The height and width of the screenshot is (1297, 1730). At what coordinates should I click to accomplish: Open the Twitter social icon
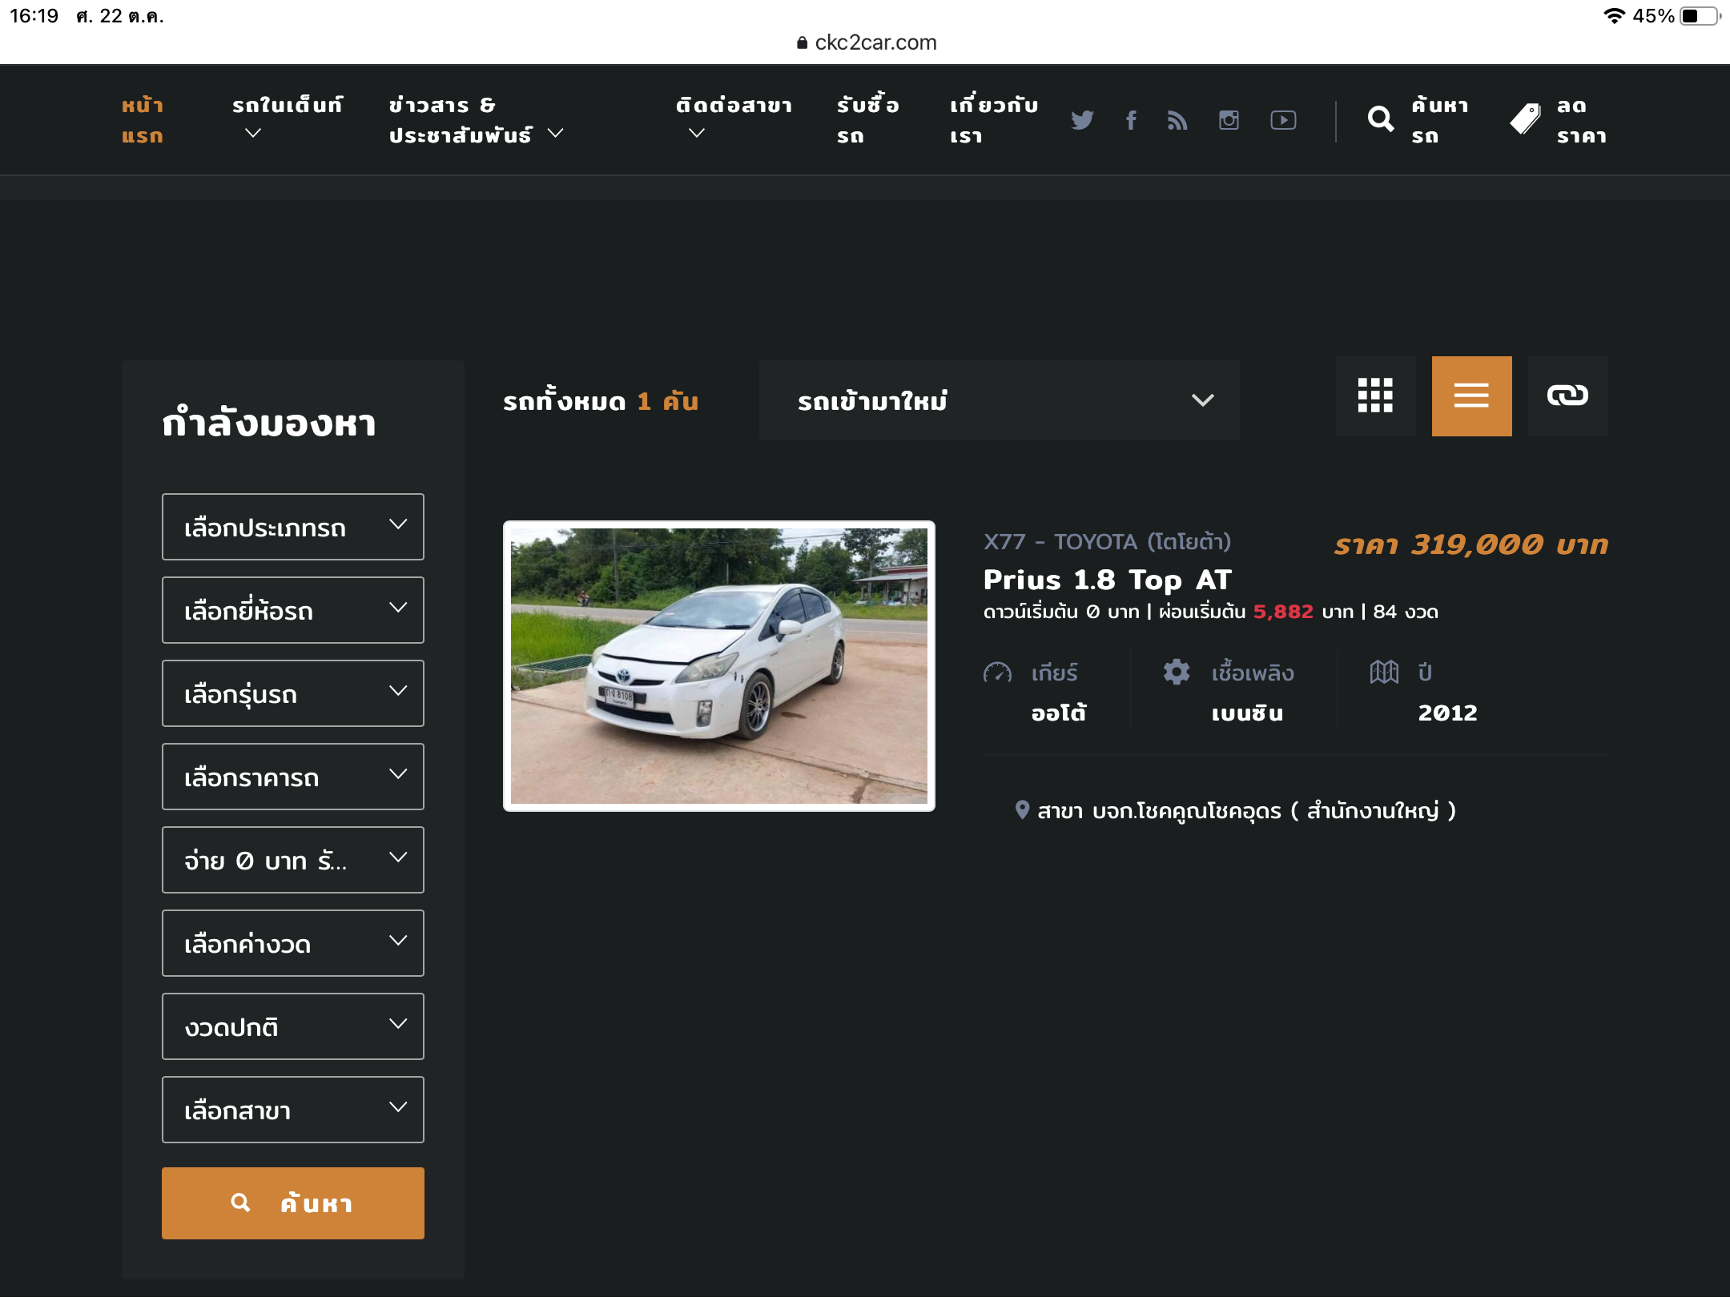click(x=1082, y=120)
